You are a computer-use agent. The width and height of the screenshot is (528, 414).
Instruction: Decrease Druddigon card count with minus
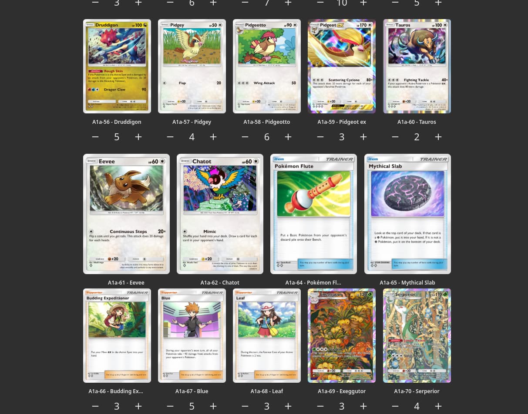[x=95, y=137]
